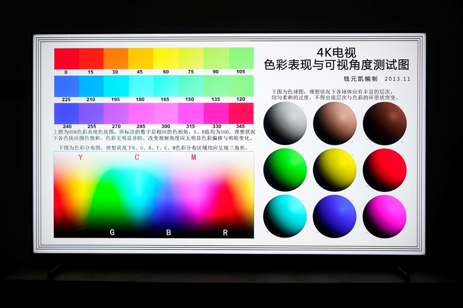
Task: Select the pink-red block labeled 345
Action: click(x=241, y=113)
